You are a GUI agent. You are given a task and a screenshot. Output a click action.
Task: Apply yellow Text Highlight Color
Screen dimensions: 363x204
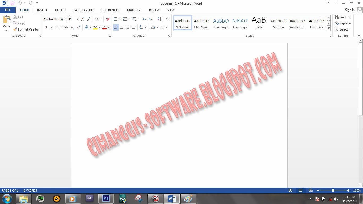pos(95,27)
